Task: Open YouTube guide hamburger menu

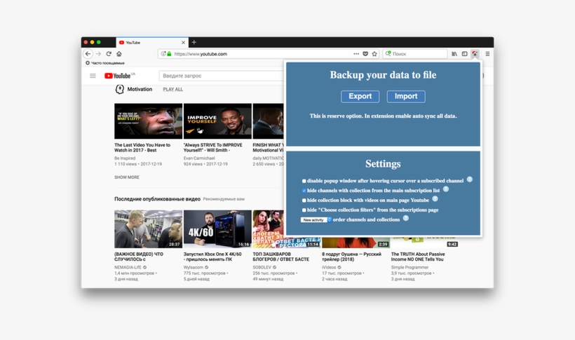Action: click(x=93, y=76)
